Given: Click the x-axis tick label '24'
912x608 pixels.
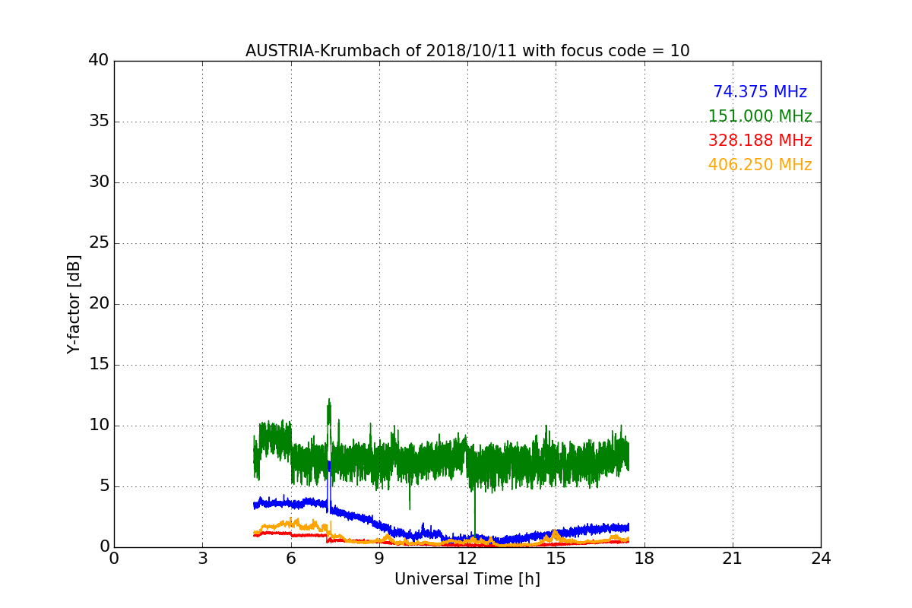Looking at the screenshot, I should point(821,558).
